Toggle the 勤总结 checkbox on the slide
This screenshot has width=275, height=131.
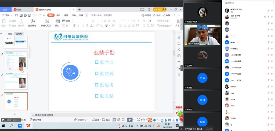96,96
